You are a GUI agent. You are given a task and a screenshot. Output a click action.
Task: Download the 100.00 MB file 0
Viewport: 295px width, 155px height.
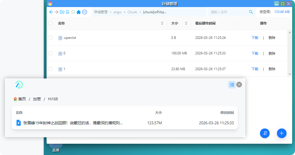(x=255, y=53)
